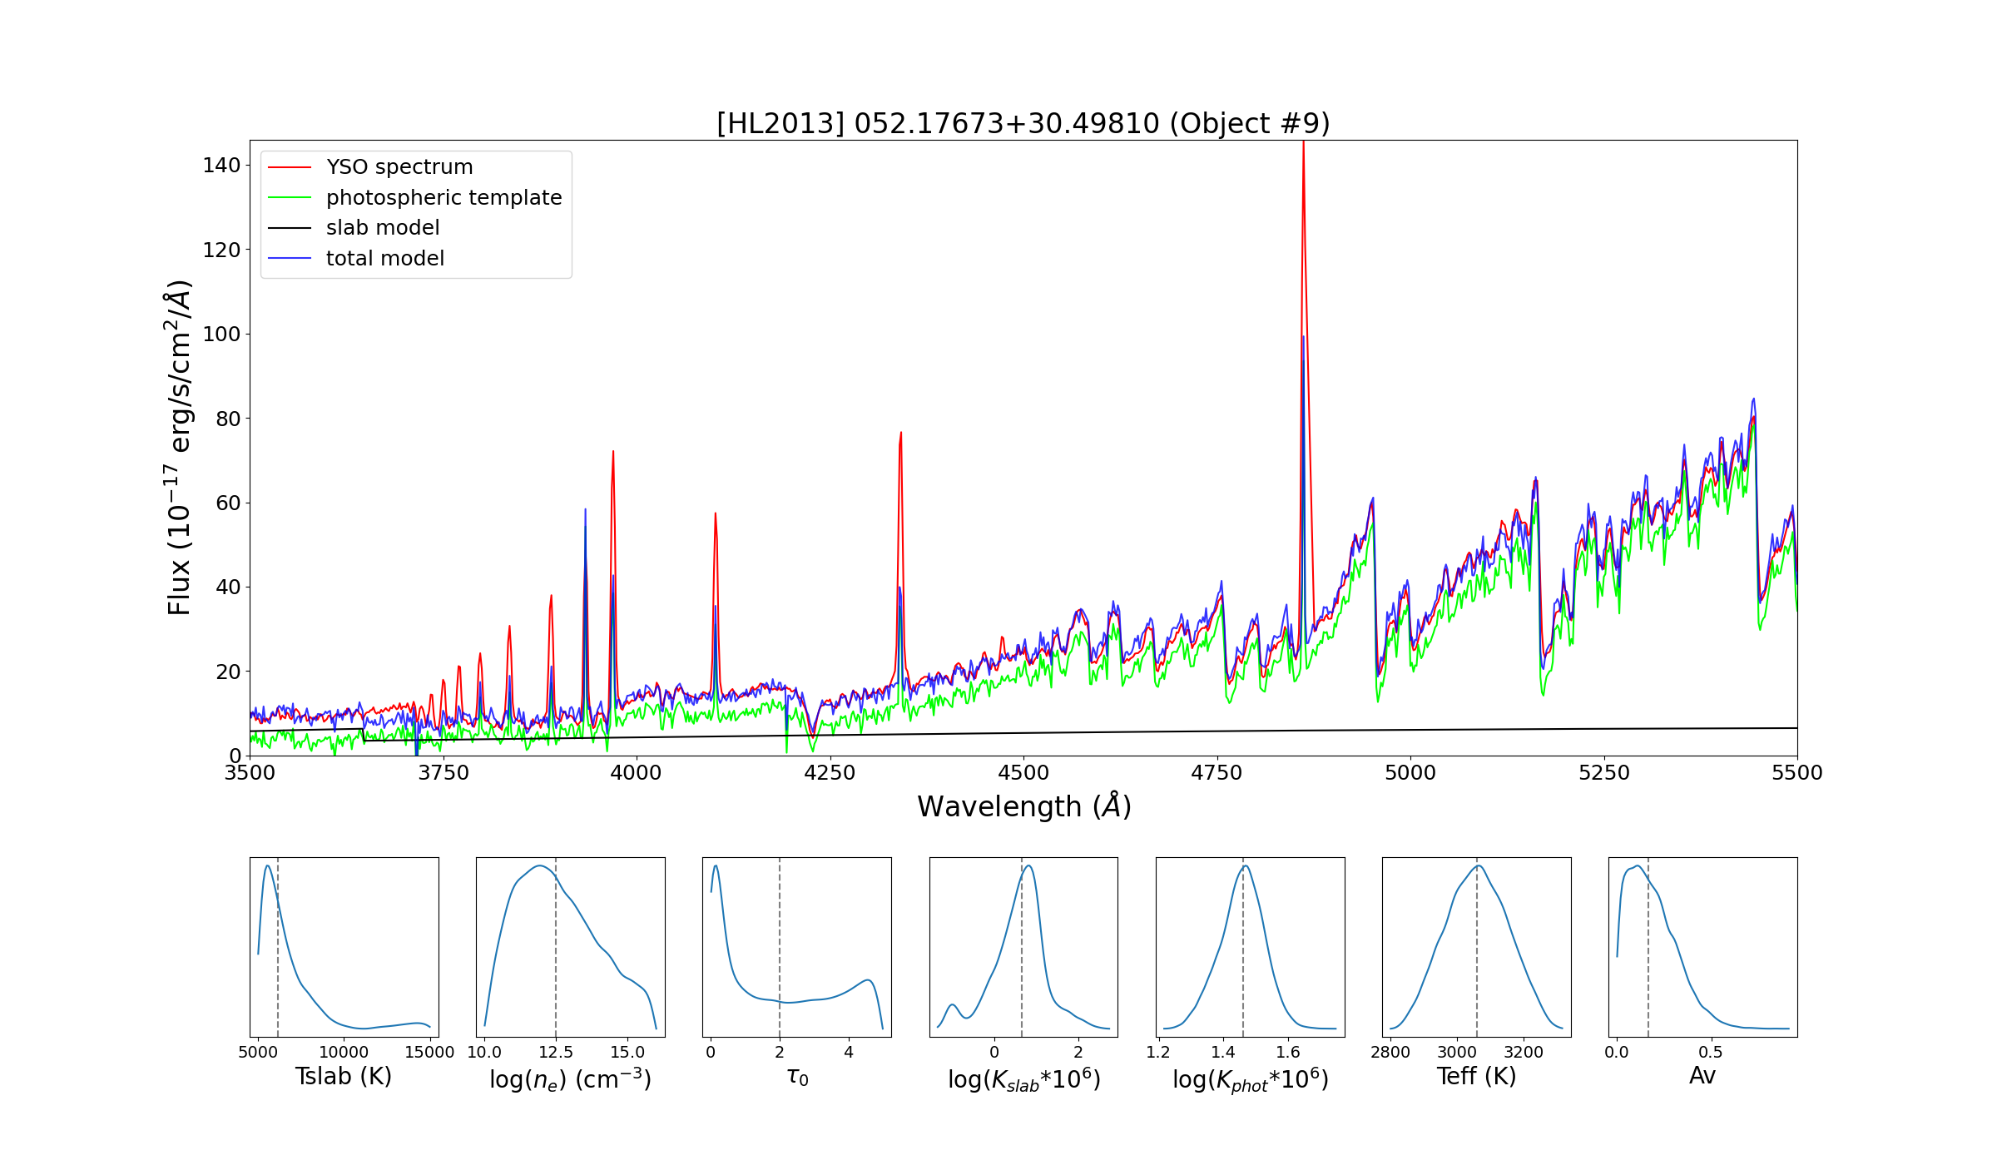This screenshot has width=1997, height=1165.
Task: Click the Flux y-axis label
Action: tap(179, 448)
